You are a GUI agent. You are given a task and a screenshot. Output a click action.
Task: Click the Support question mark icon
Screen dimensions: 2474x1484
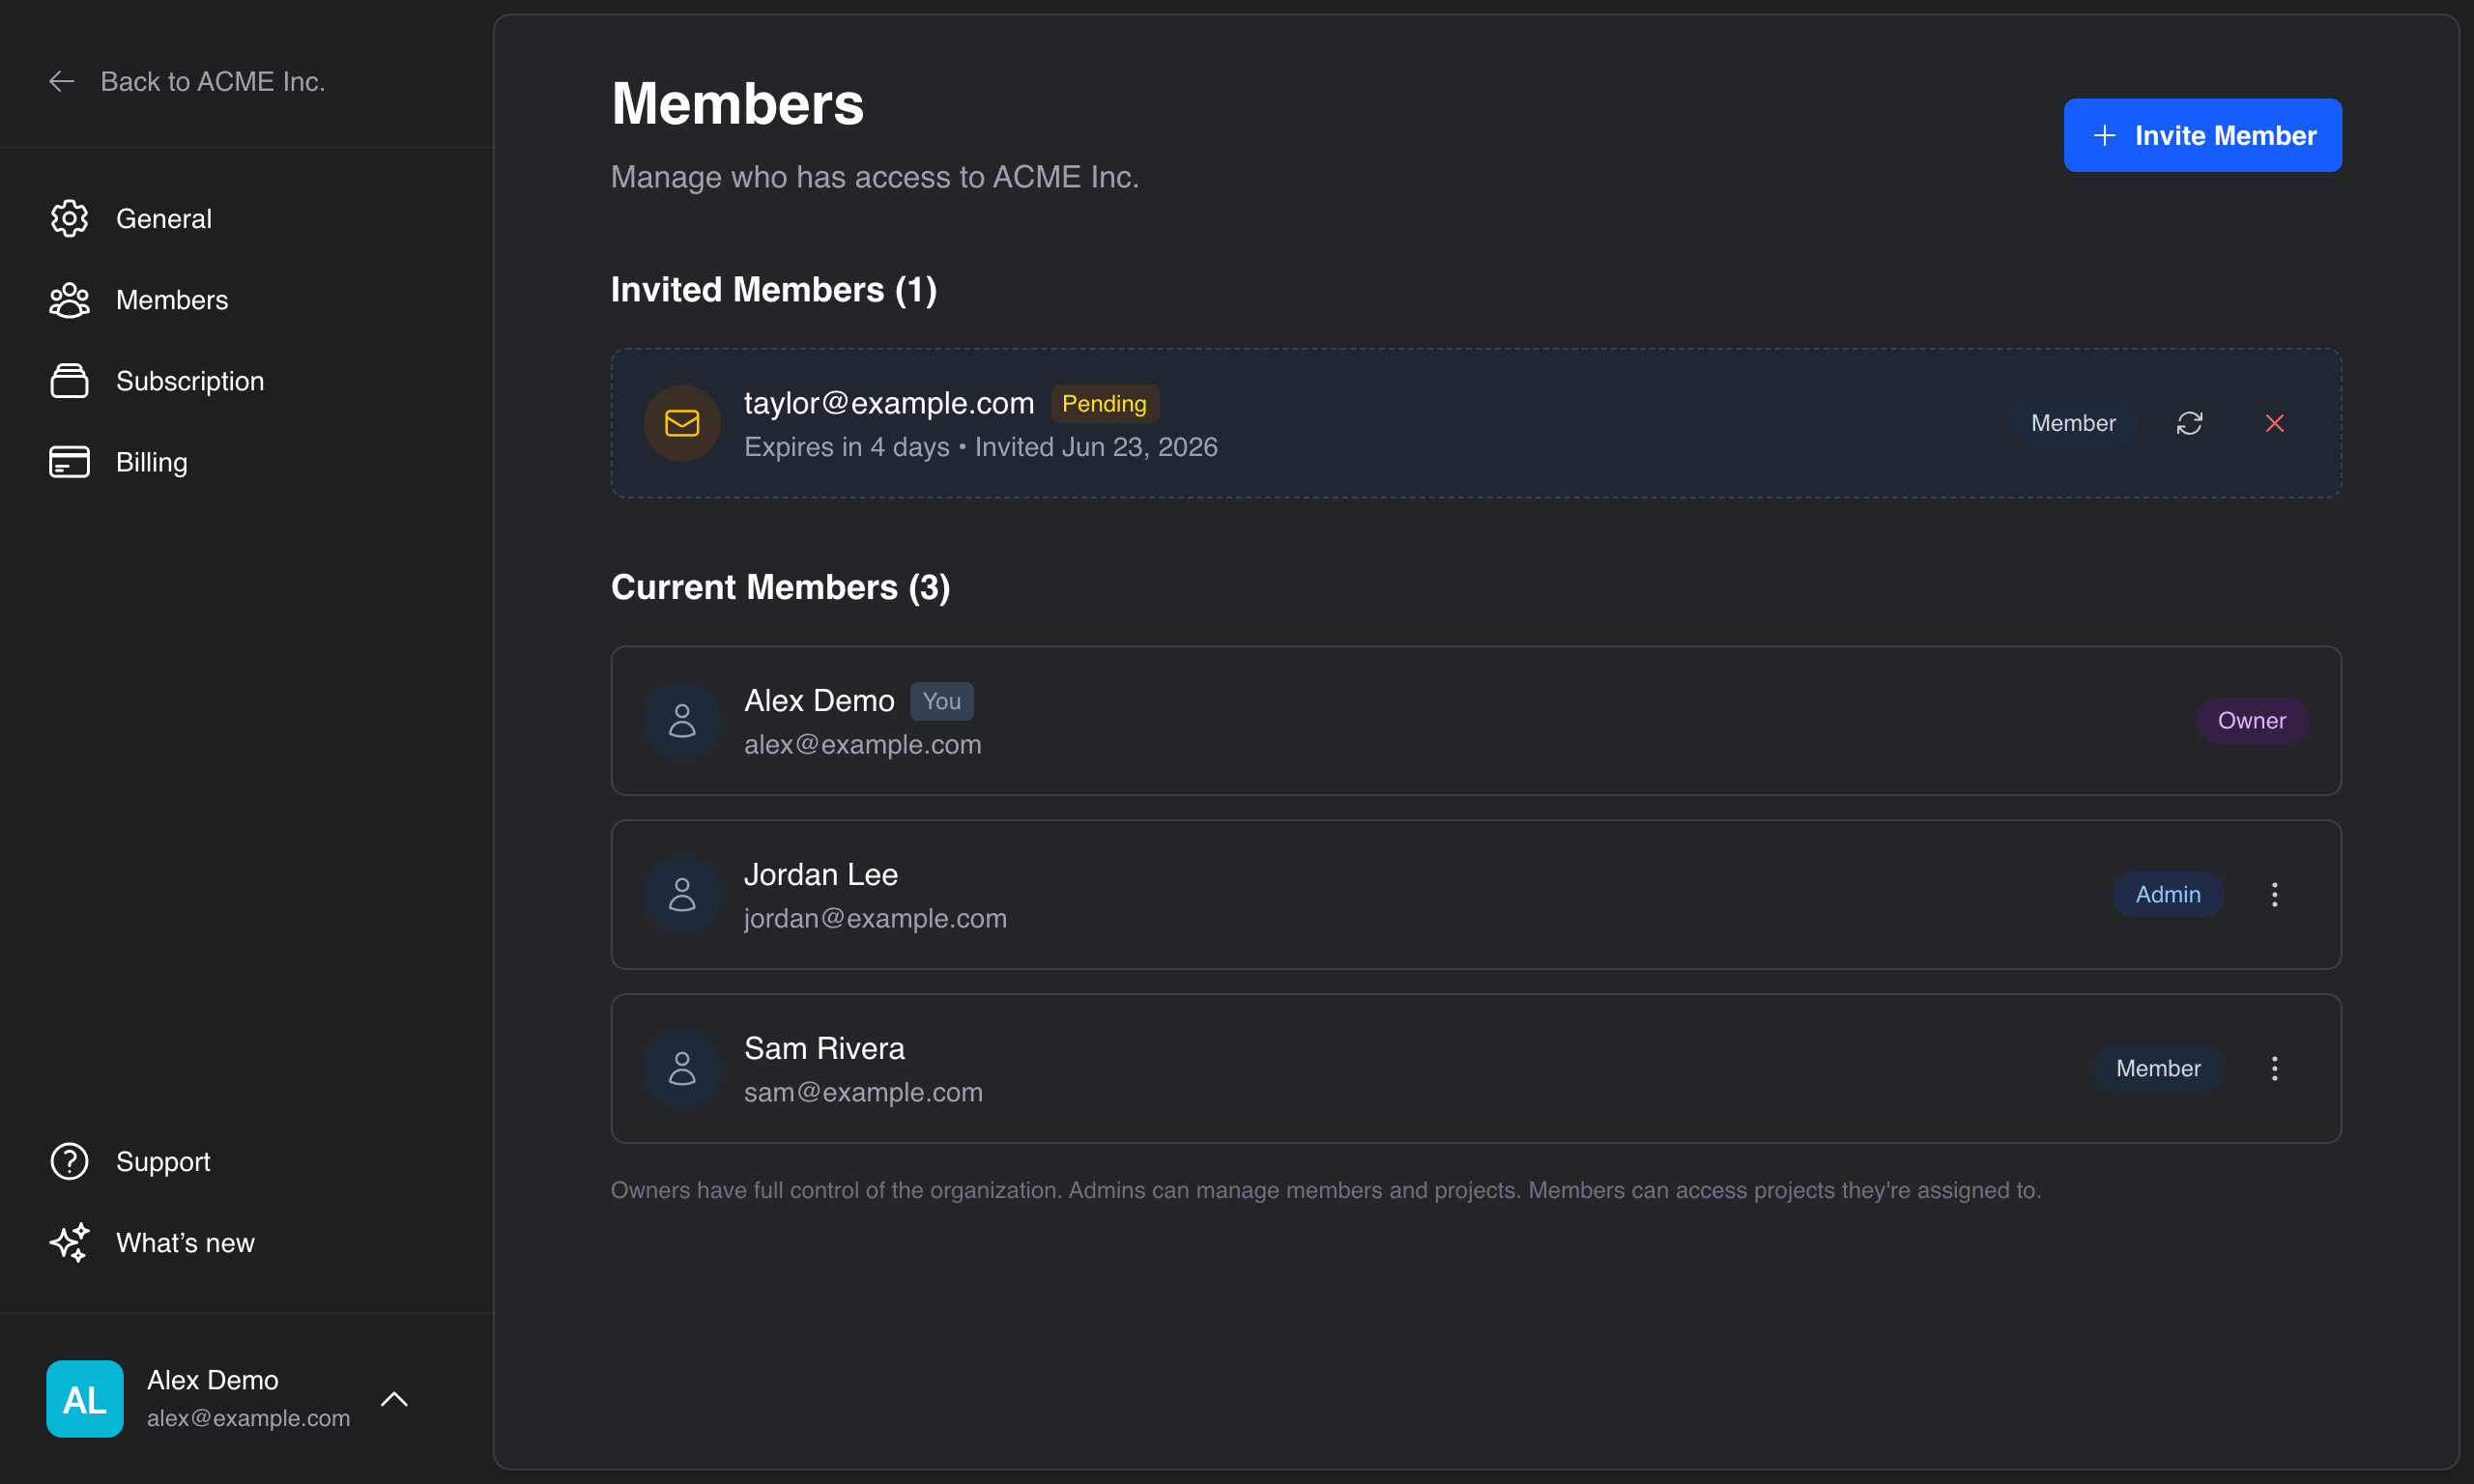click(69, 1161)
